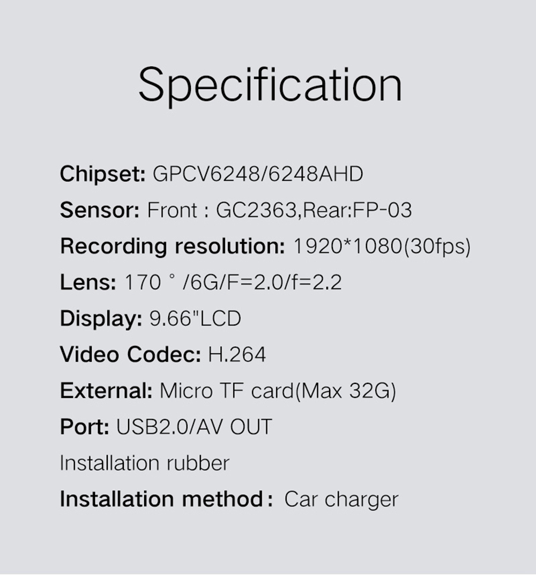Select the 1920*1080(30fps) value

pyautogui.click(x=382, y=247)
